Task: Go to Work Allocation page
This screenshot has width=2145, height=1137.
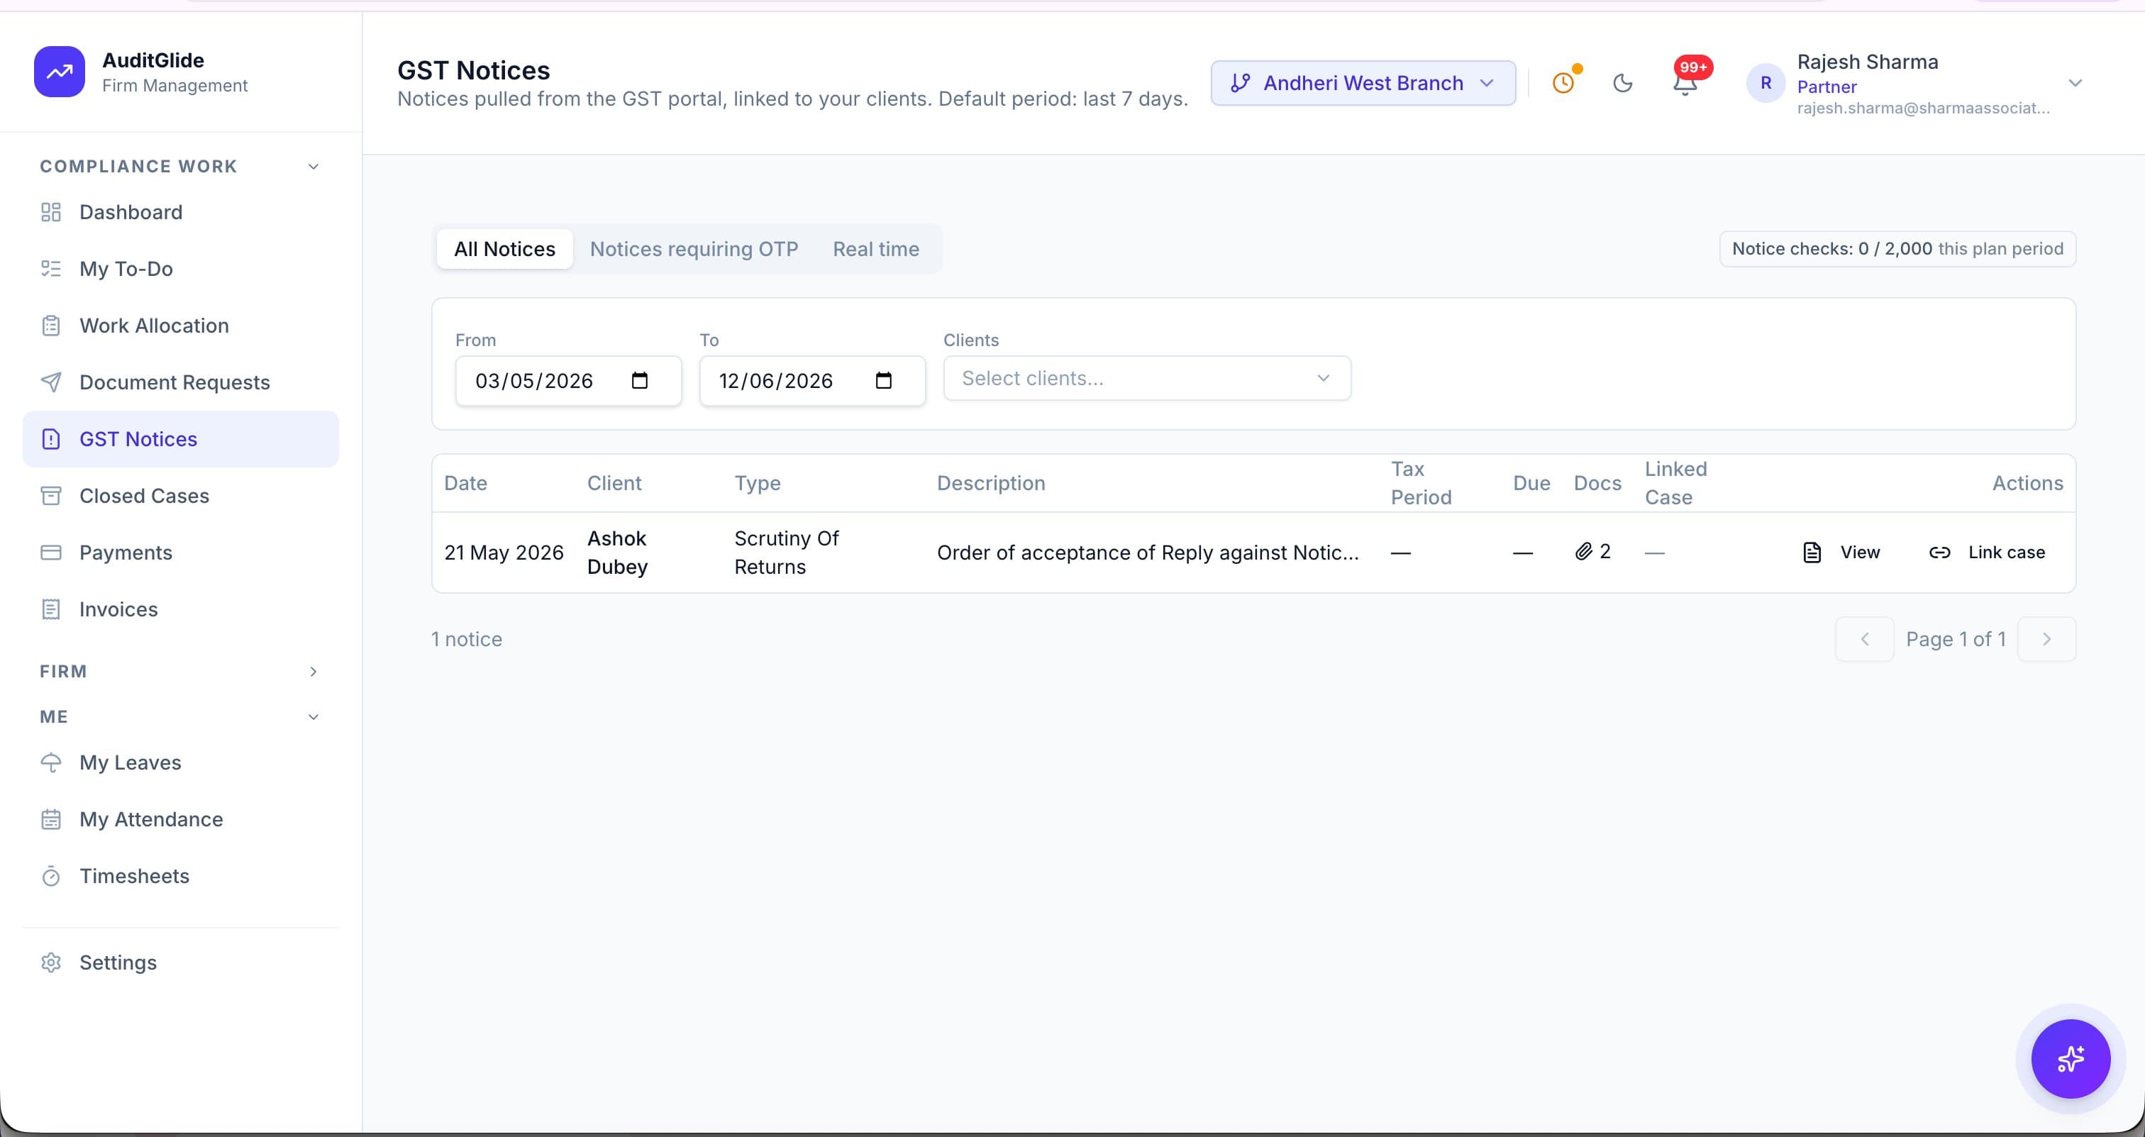Action: 181,326
